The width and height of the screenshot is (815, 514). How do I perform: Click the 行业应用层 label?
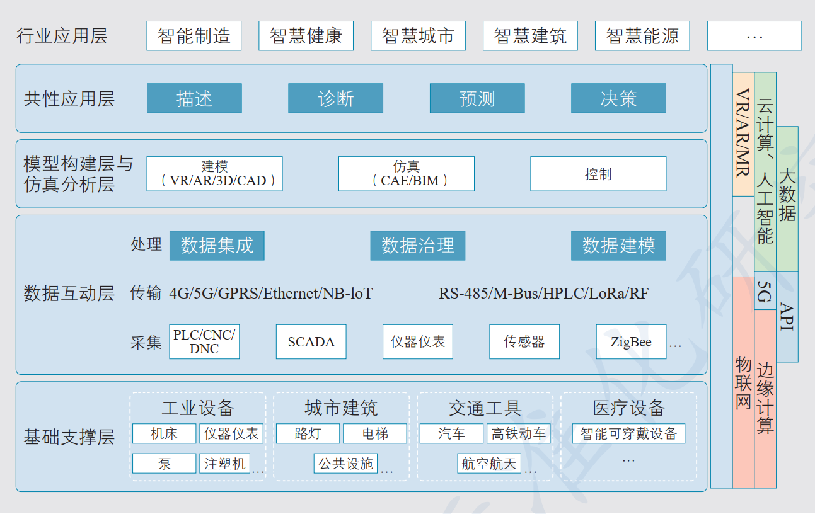(x=62, y=36)
